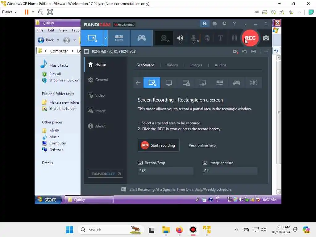Click the BANDICUT button
Screen dimensions: 316x237
(106, 174)
